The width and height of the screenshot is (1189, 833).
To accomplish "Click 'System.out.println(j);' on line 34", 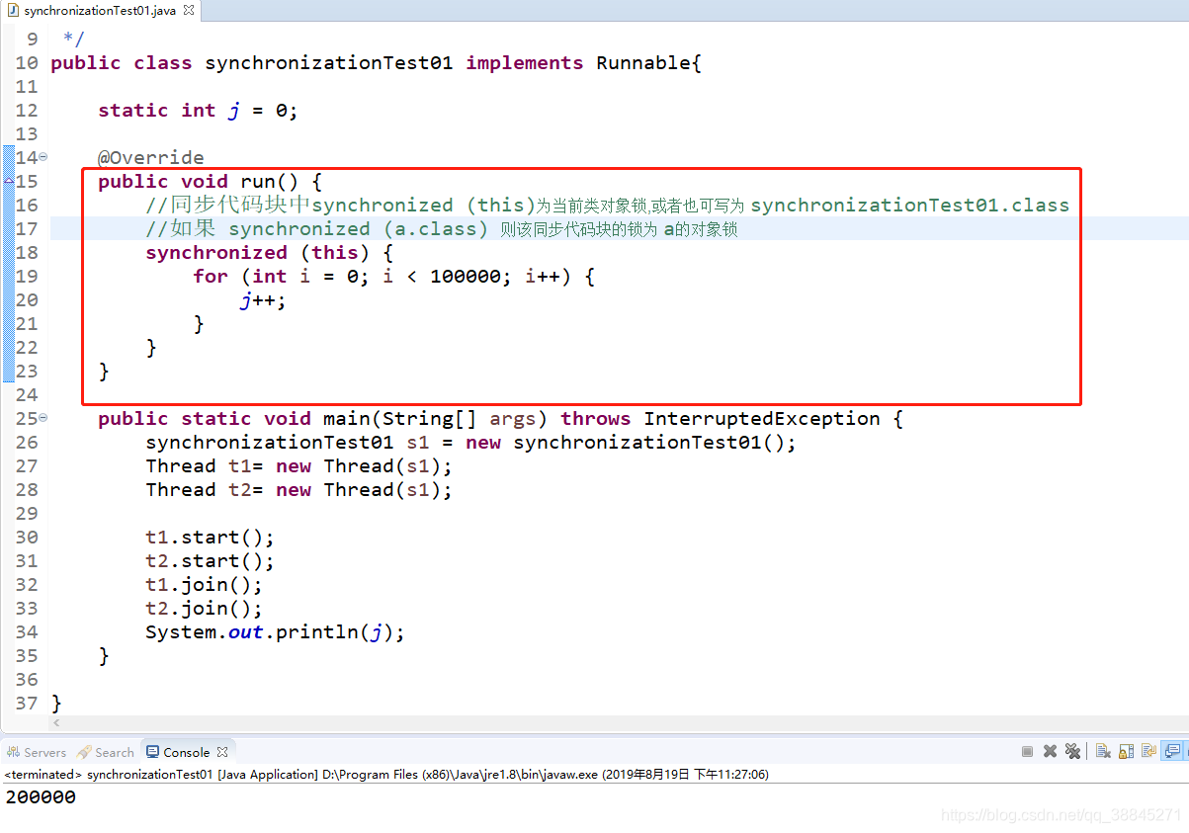I will [x=275, y=632].
